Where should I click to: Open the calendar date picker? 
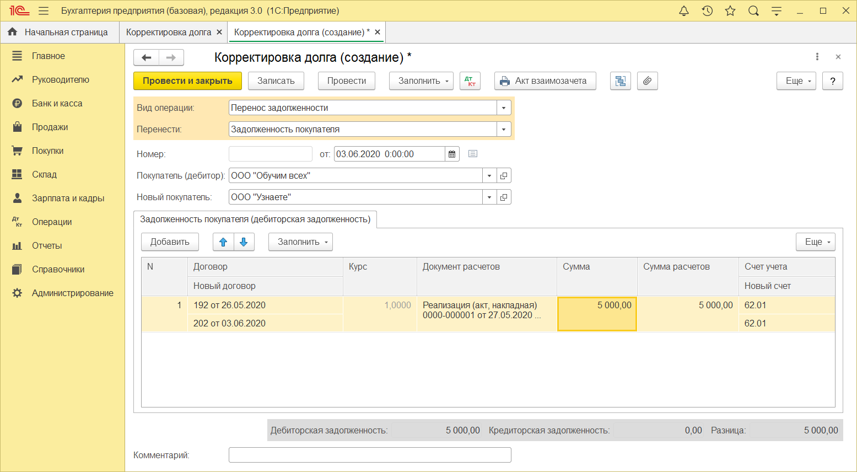click(452, 154)
